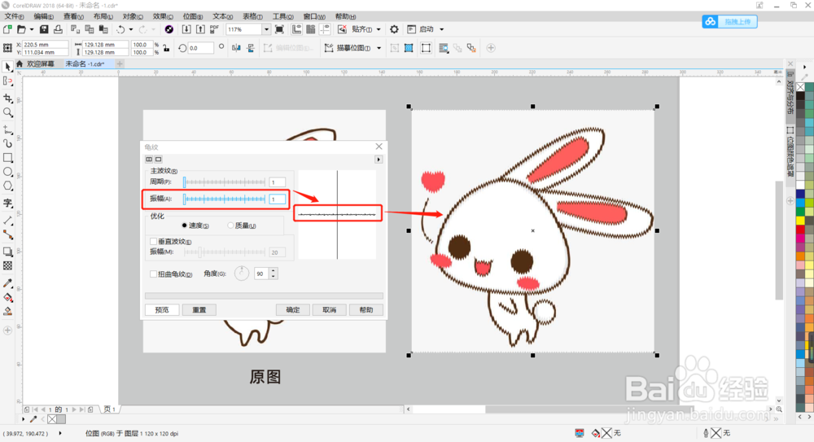Viewport: 814px width, 442px height.
Task: Select the Transparency checkerboard tool
Action: [x=8, y=266]
